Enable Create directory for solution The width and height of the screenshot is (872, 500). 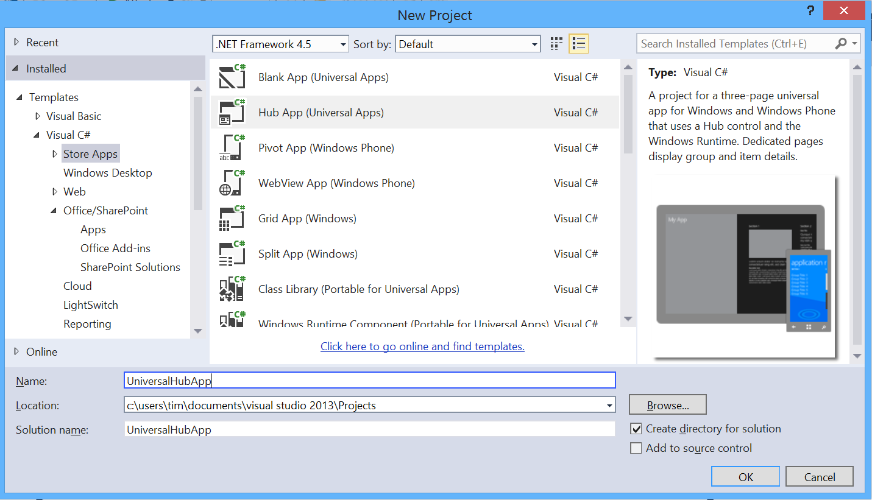click(x=636, y=428)
